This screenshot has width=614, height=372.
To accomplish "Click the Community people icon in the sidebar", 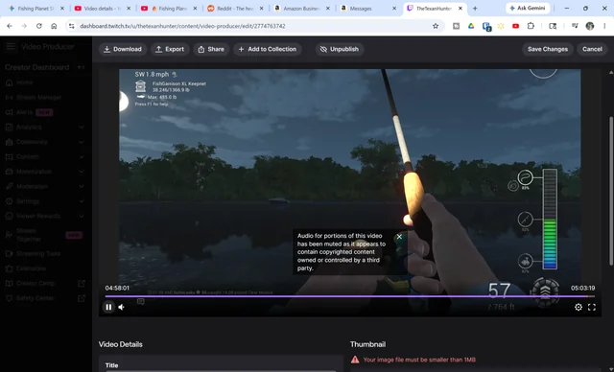I will 9,142.
